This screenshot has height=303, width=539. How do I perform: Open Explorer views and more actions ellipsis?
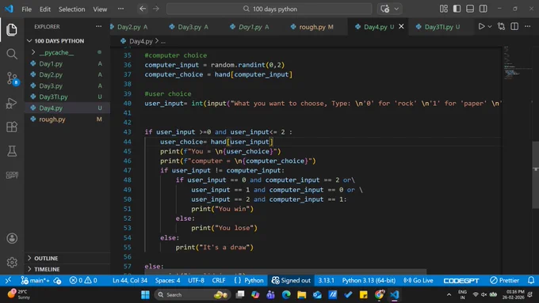[x=98, y=26]
